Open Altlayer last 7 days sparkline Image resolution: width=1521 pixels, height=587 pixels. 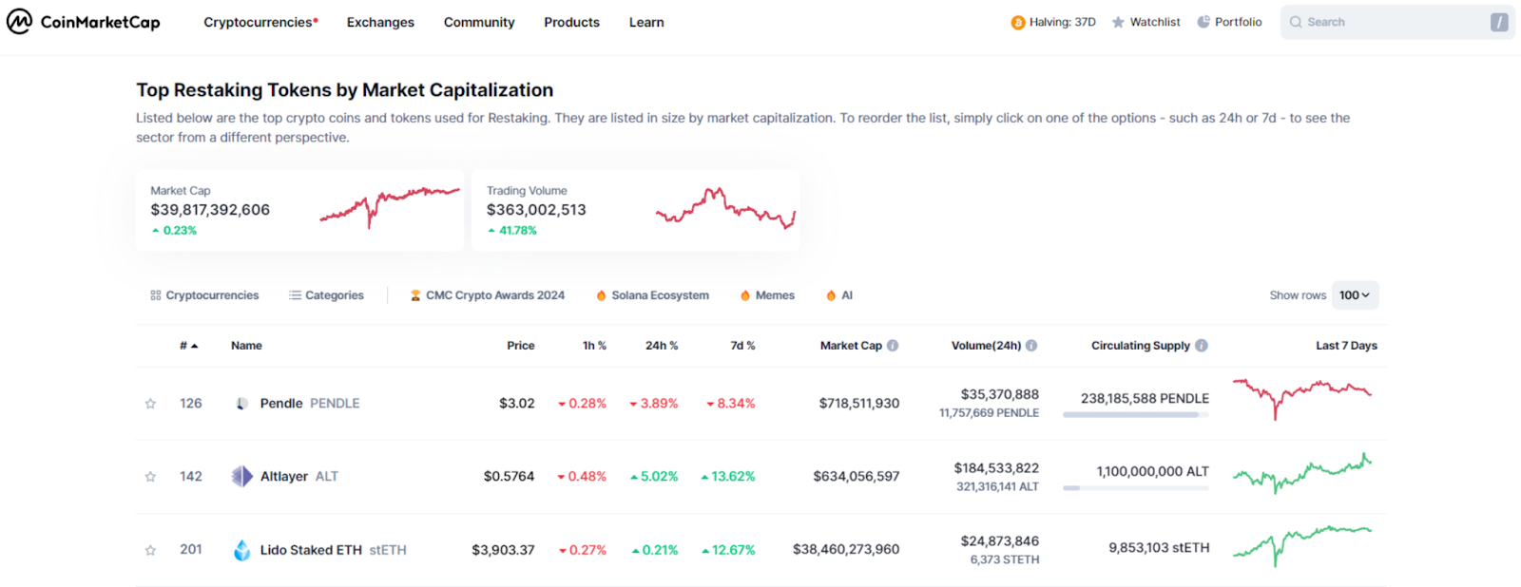[1302, 473]
